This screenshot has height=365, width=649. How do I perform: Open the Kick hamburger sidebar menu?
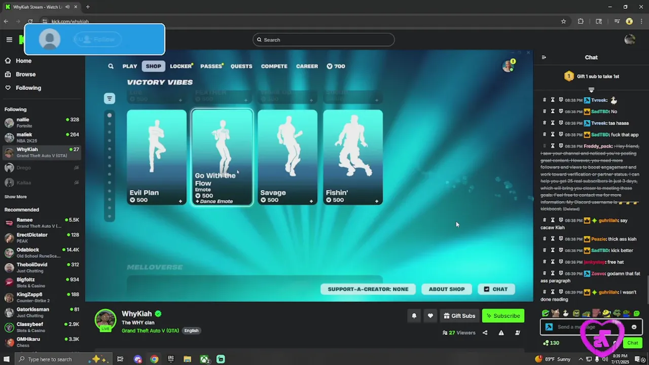coord(9,40)
